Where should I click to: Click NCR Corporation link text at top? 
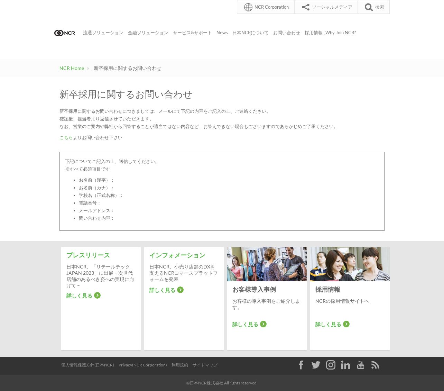tap(271, 7)
